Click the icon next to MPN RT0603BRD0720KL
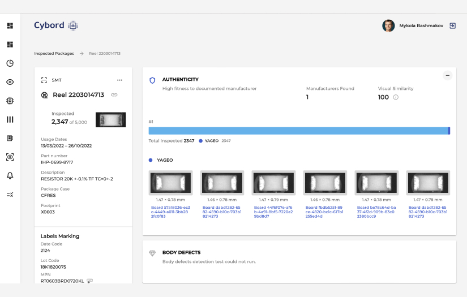Viewport: 467px width, 297px height. click(89, 281)
